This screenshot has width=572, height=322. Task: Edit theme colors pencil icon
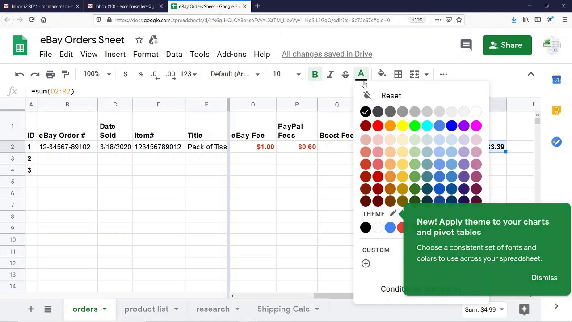tap(393, 214)
